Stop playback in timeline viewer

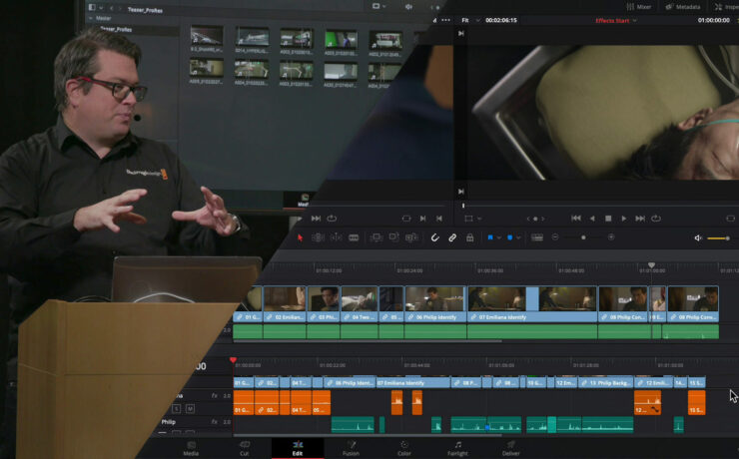tap(608, 219)
